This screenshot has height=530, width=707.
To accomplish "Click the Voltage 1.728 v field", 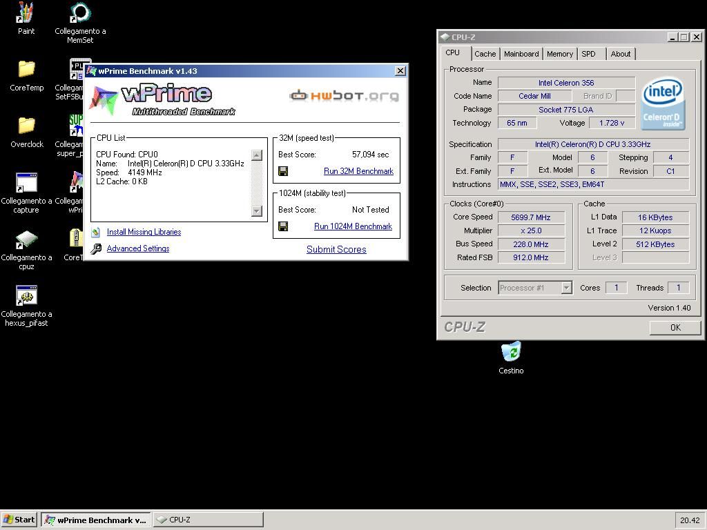I will coord(612,123).
